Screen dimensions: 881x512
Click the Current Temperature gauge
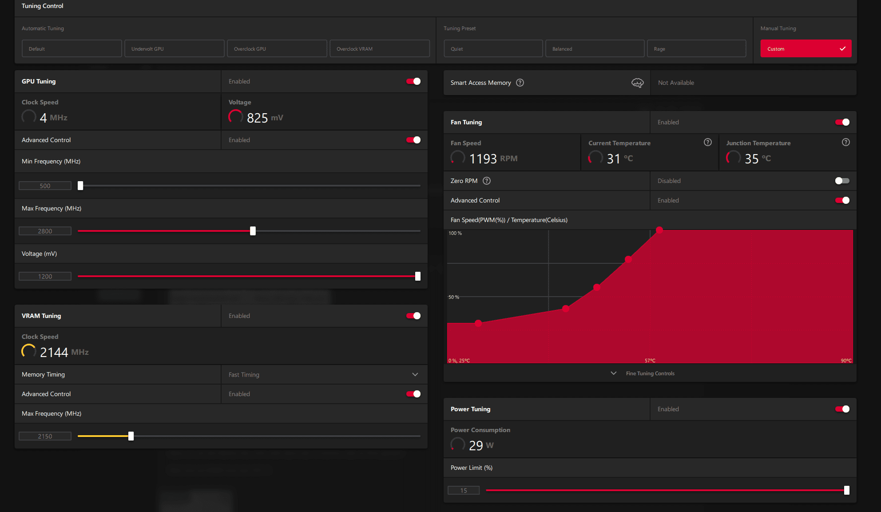point(596,158)
